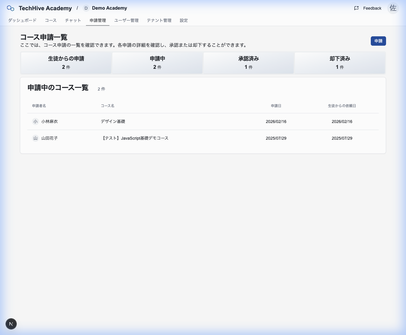Click the 山 avatar beside 山田花子
Viewport: 406px width, 335px height.
point(35,138)
